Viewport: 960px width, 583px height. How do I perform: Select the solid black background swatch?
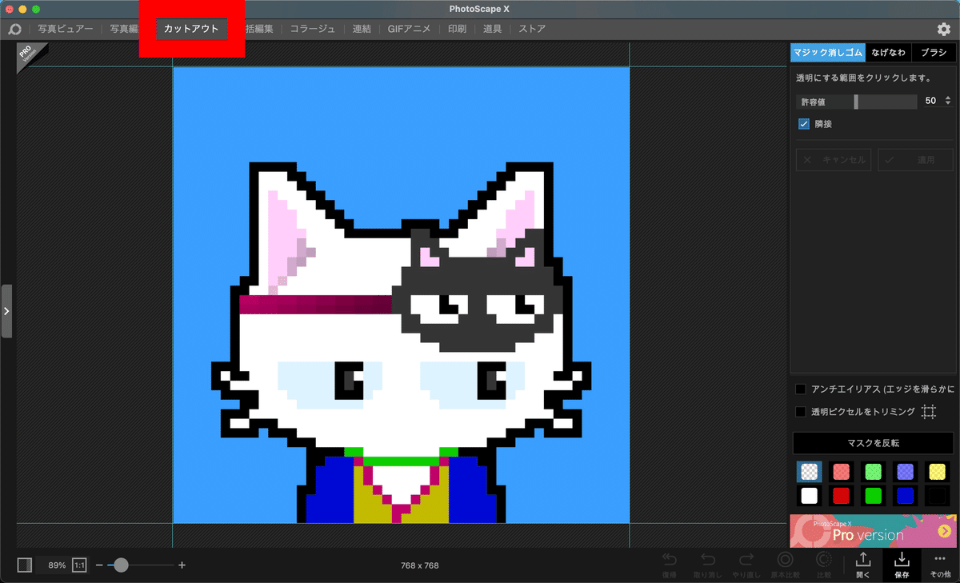coord(937,496)
